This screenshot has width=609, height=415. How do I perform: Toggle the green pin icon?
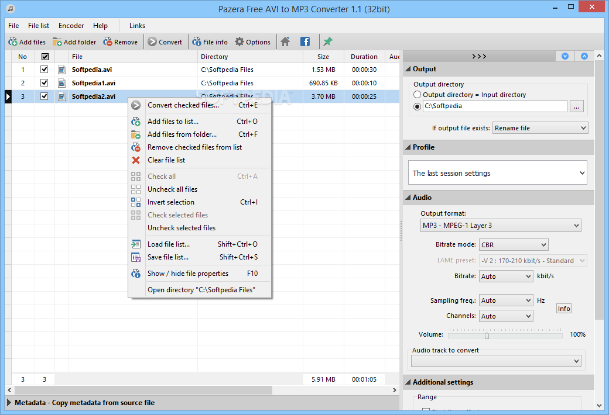click(328, 41)
